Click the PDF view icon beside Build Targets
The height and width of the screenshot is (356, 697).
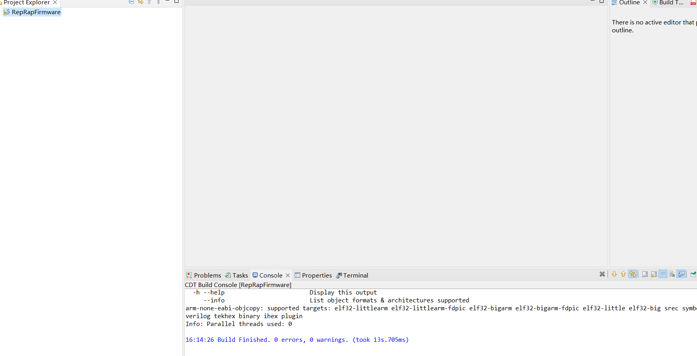coord(693,2)
